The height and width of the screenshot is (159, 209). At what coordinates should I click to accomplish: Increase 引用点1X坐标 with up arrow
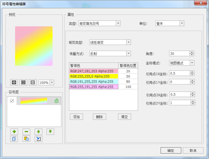point(193,72)
